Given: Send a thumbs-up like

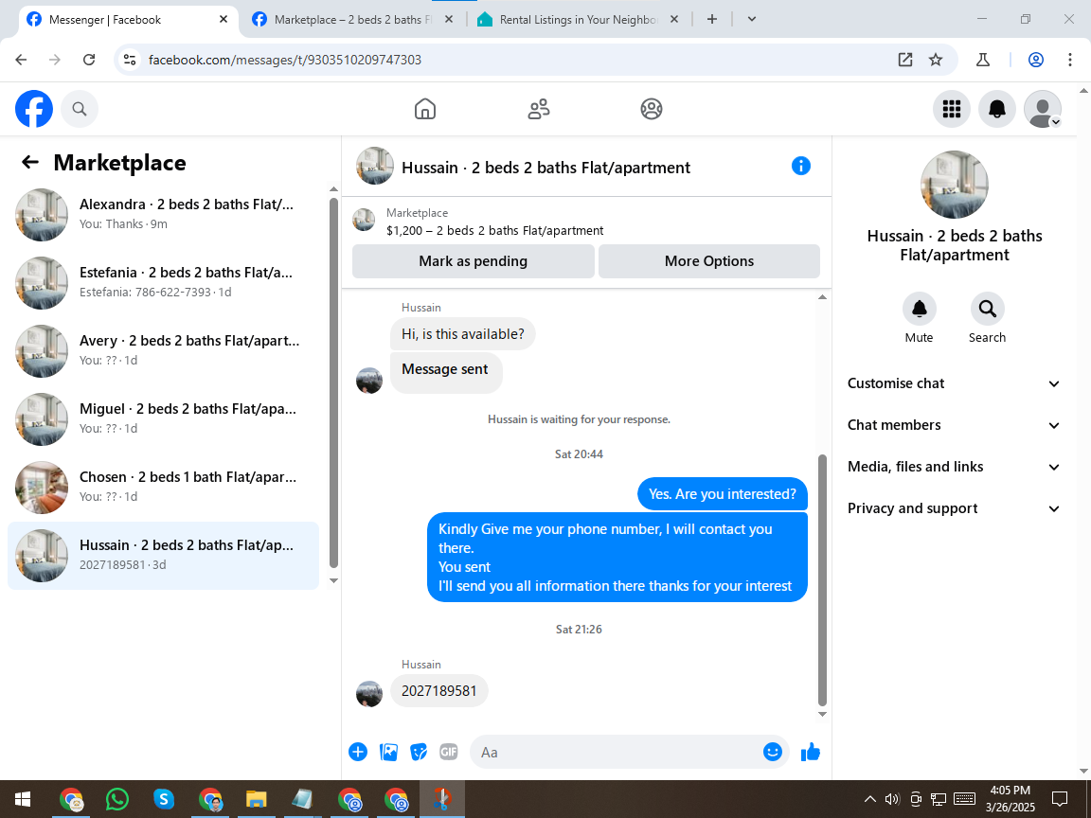Looking at the screenshot, I should (811, 752).
